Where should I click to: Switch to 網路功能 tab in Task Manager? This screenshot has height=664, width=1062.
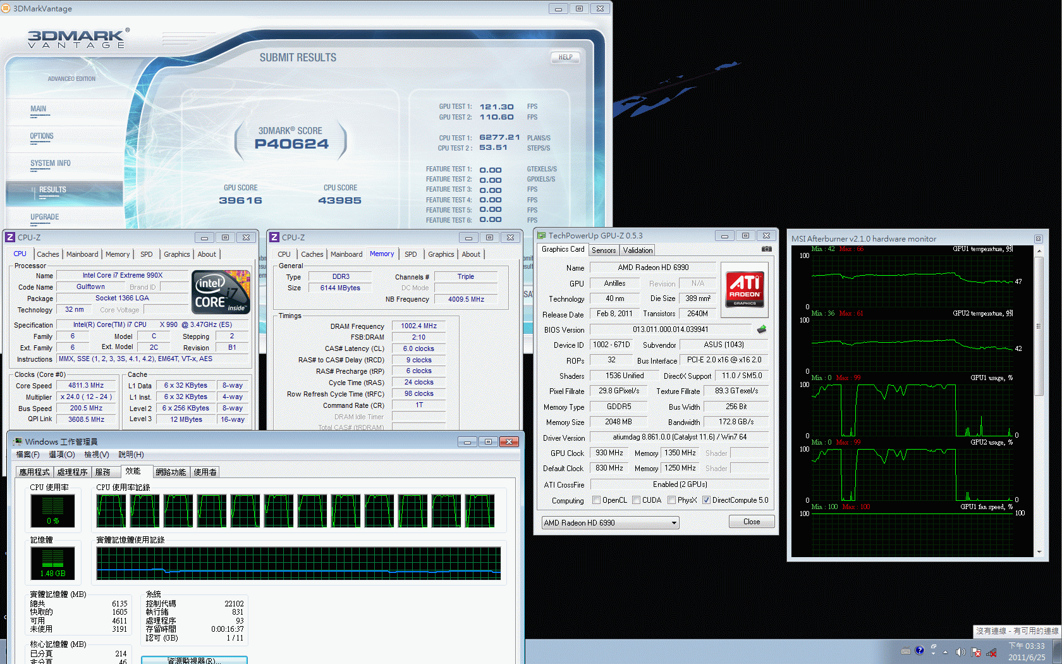tap(171, 472)
